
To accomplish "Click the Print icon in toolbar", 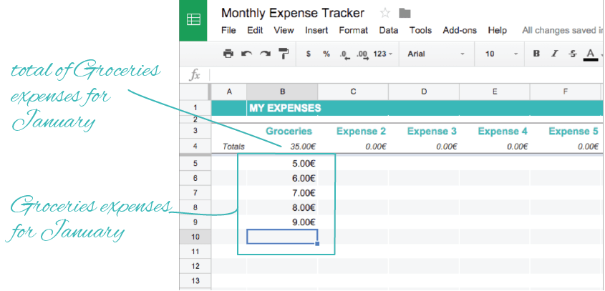I will [228, 54].
